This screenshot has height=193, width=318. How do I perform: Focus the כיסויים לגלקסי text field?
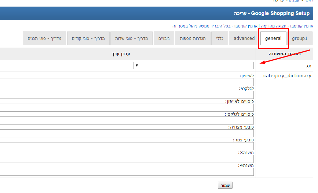pyautogui.click(x=127, y=120)
